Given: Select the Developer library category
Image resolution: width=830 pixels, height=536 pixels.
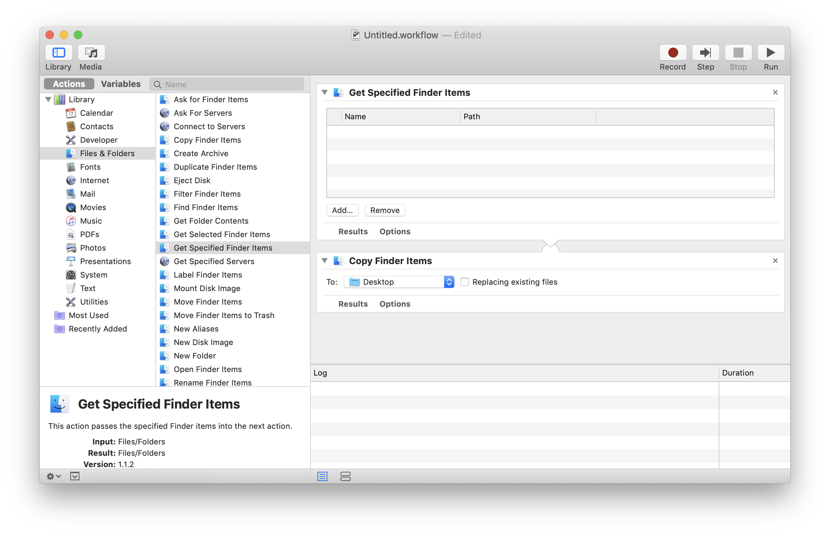Looking at the screenshot, I should pos(98,140).
